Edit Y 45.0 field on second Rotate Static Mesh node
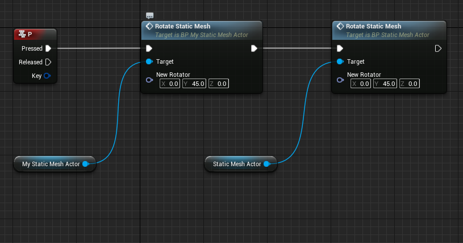 (385, 84)
